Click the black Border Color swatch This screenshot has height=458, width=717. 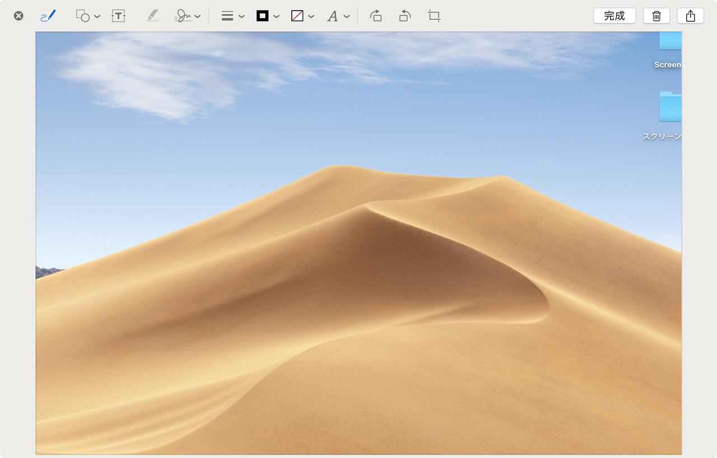point(262,16)
